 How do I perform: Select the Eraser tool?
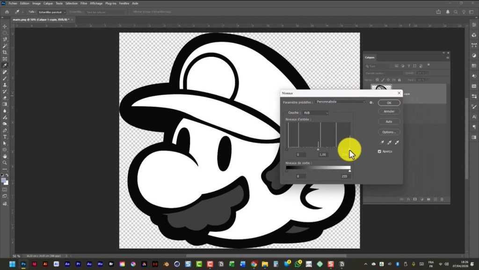coord(5,98)
